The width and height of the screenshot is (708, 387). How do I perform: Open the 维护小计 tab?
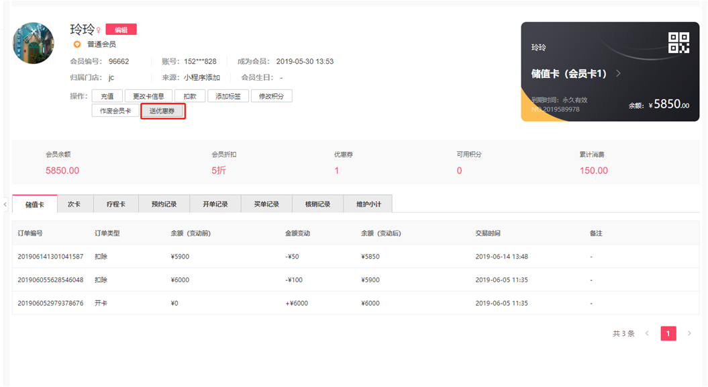click(x=369, y=204)
